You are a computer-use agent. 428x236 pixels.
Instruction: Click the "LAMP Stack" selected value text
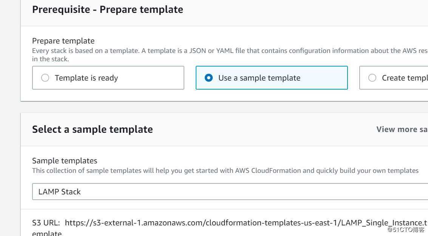click(x=60, y=192)
